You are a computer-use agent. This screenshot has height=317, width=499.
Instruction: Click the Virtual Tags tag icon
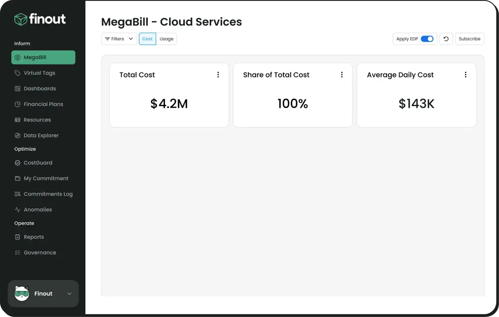17,73
